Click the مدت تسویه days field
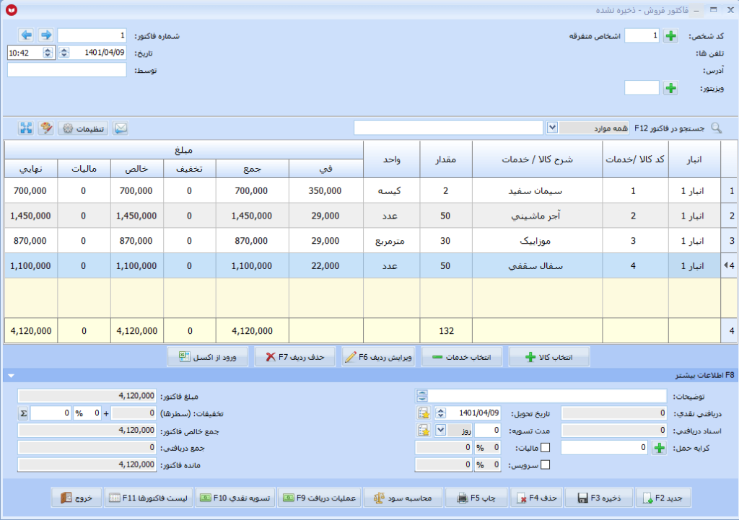 coord(487,431)
